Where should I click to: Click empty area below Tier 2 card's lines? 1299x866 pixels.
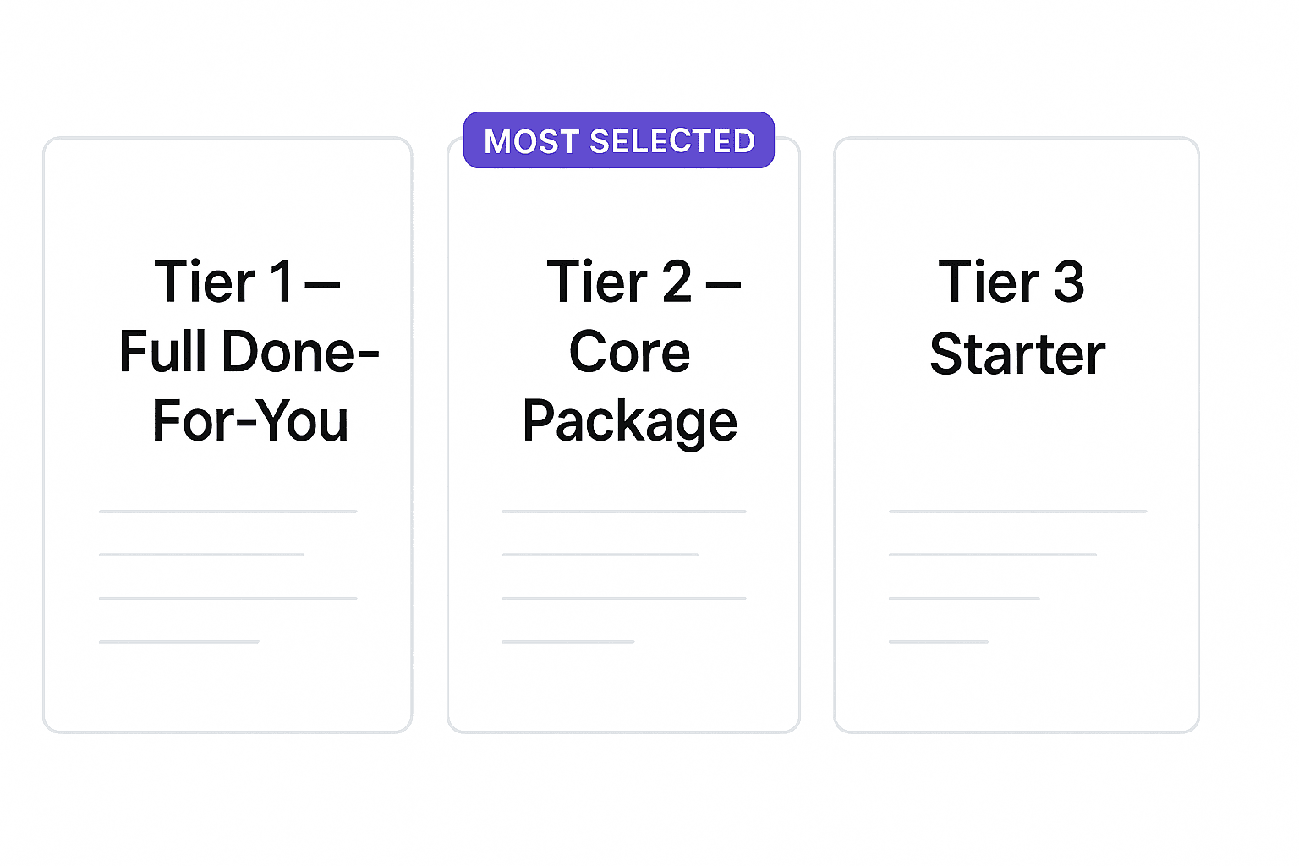click(624, 689)
